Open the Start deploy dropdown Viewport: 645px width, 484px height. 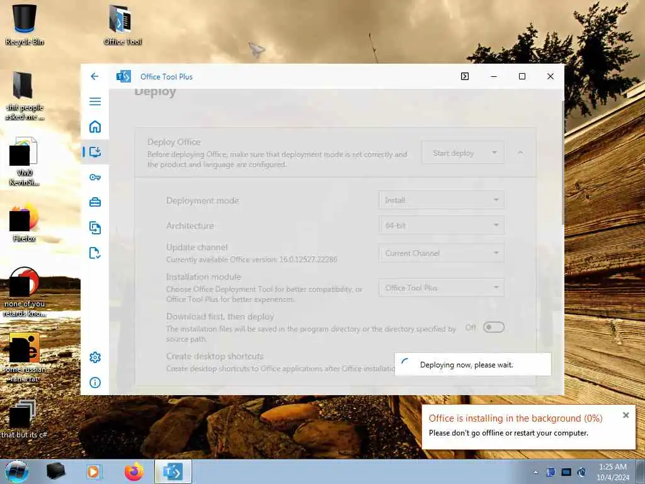pos(463,153)
